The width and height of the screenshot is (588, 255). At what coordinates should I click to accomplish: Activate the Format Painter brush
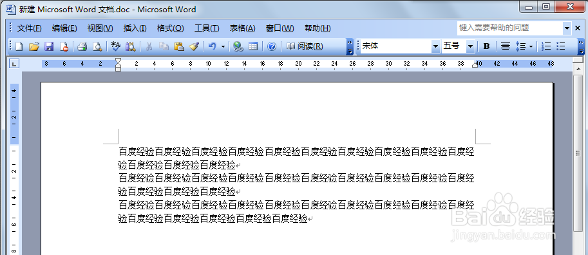point(194,46)
